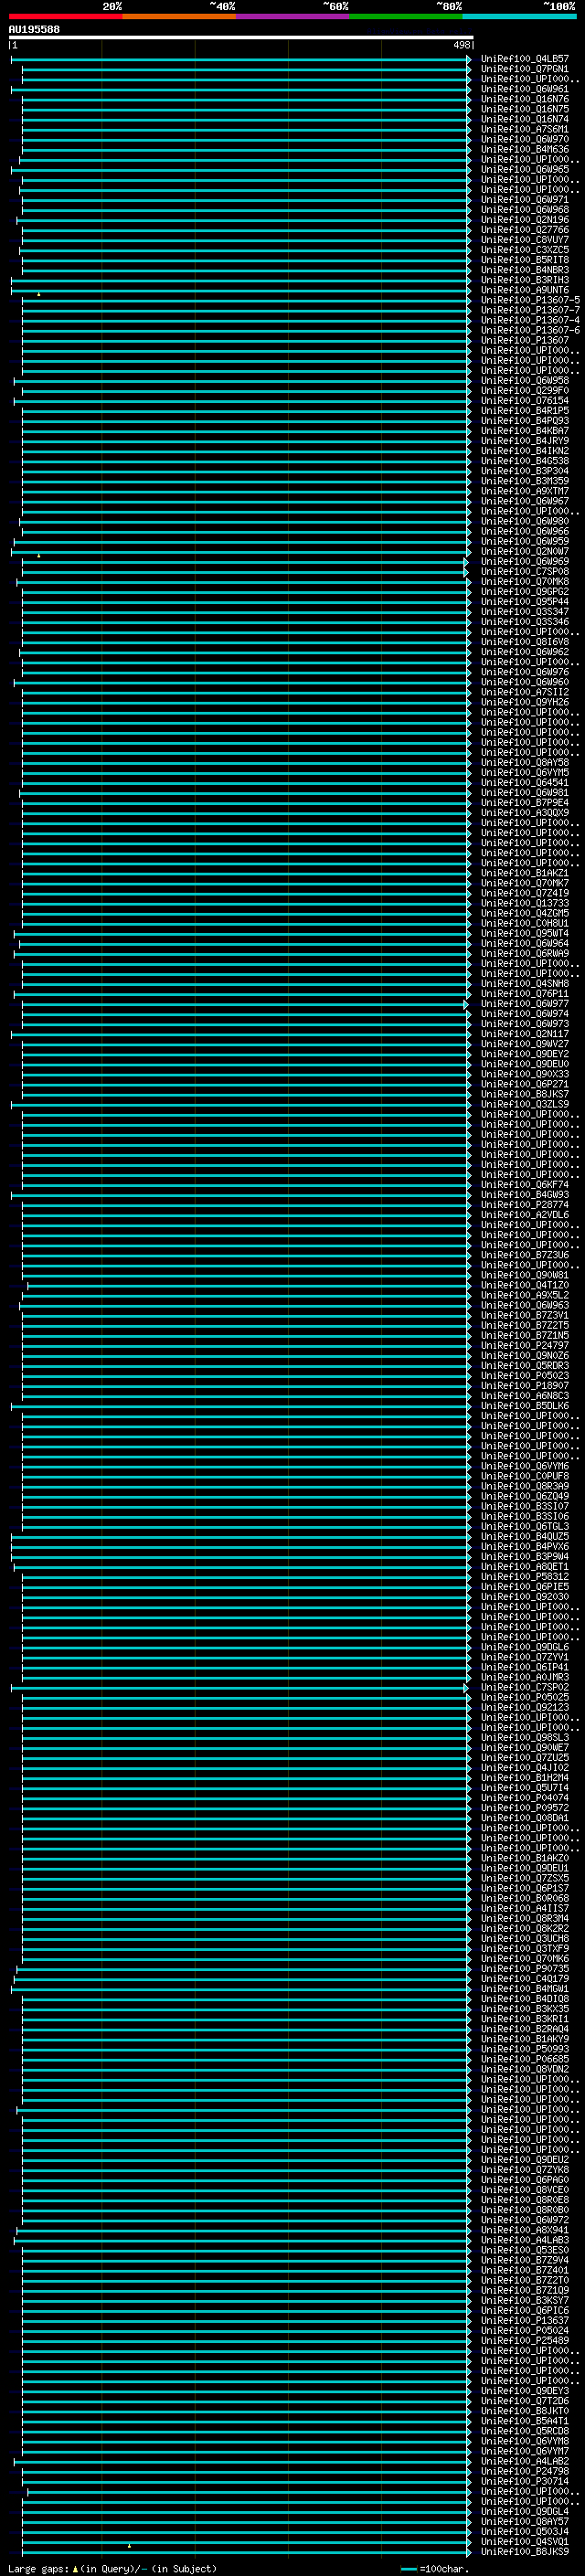Select hit label UniRef100_Q2N0W7
This screenshot has width=585, height=2576.
pyautogui.click(x=525, y=551)
